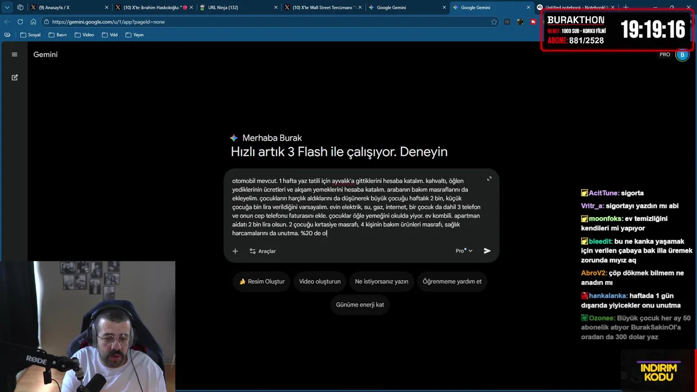Expand the Pro model selector dropdown

click(464, 251)
